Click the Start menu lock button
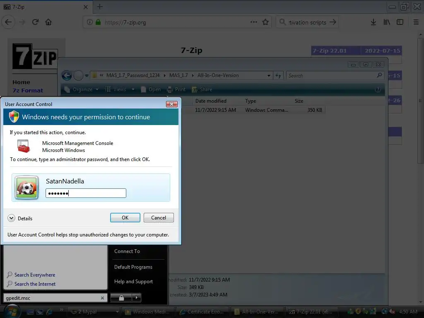Screen dimensions: 424x318 (x=121, y=298)
